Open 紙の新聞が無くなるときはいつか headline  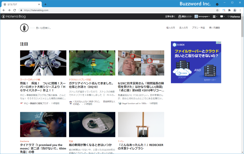[90, 145]
